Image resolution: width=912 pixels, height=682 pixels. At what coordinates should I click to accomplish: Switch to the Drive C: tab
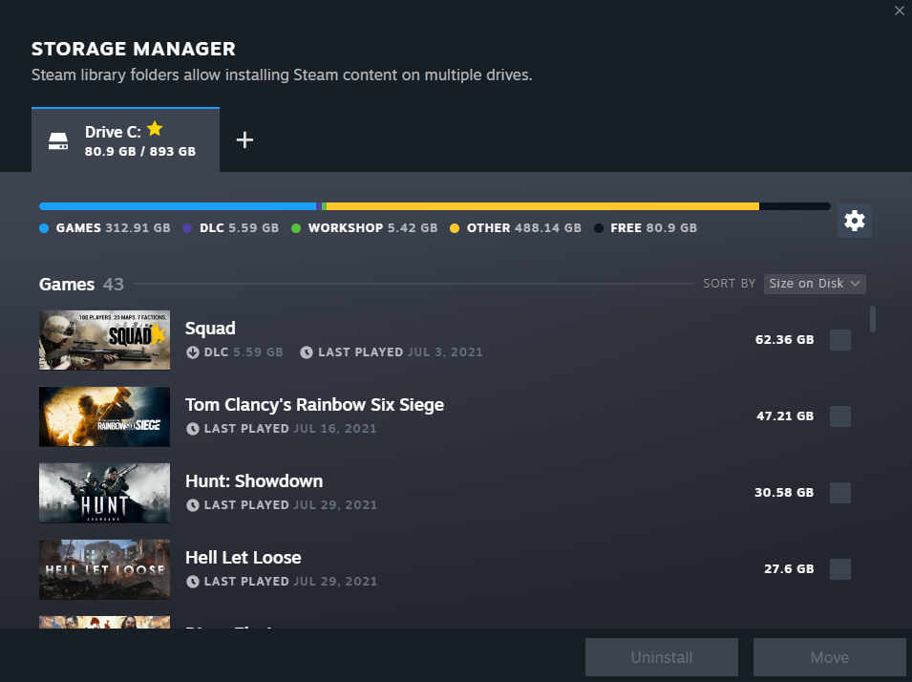coord(125,139)
